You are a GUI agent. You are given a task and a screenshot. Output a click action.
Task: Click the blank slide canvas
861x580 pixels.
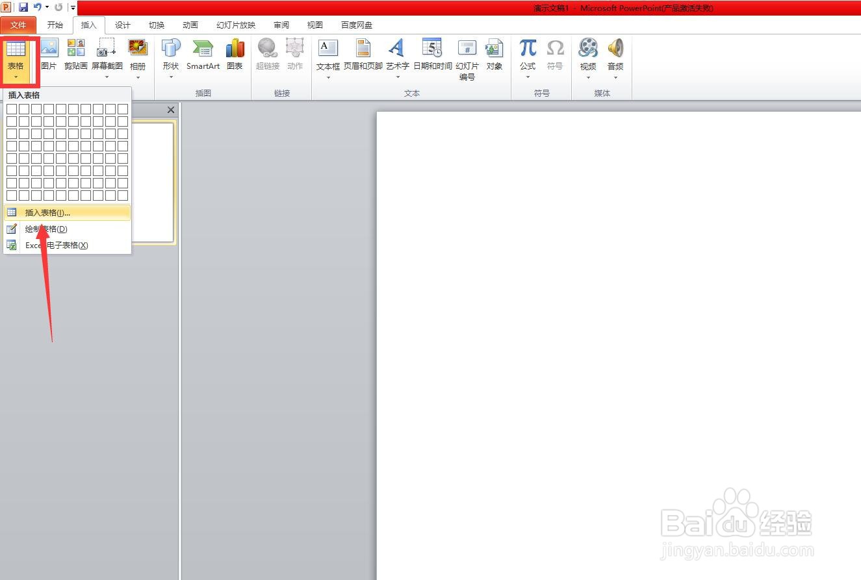[x=619, y=346]
